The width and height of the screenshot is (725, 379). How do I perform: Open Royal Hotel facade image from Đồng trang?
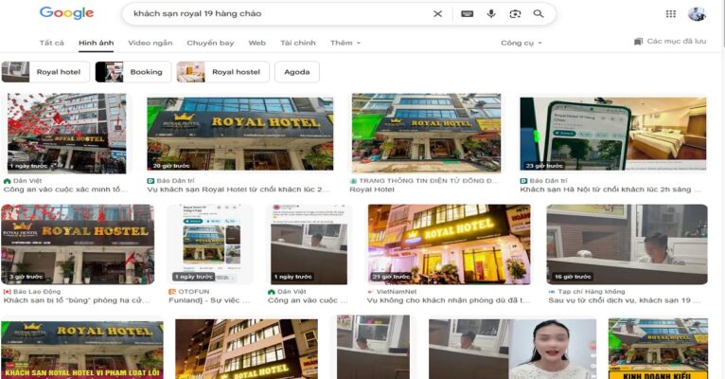click(x=426, y=134)
